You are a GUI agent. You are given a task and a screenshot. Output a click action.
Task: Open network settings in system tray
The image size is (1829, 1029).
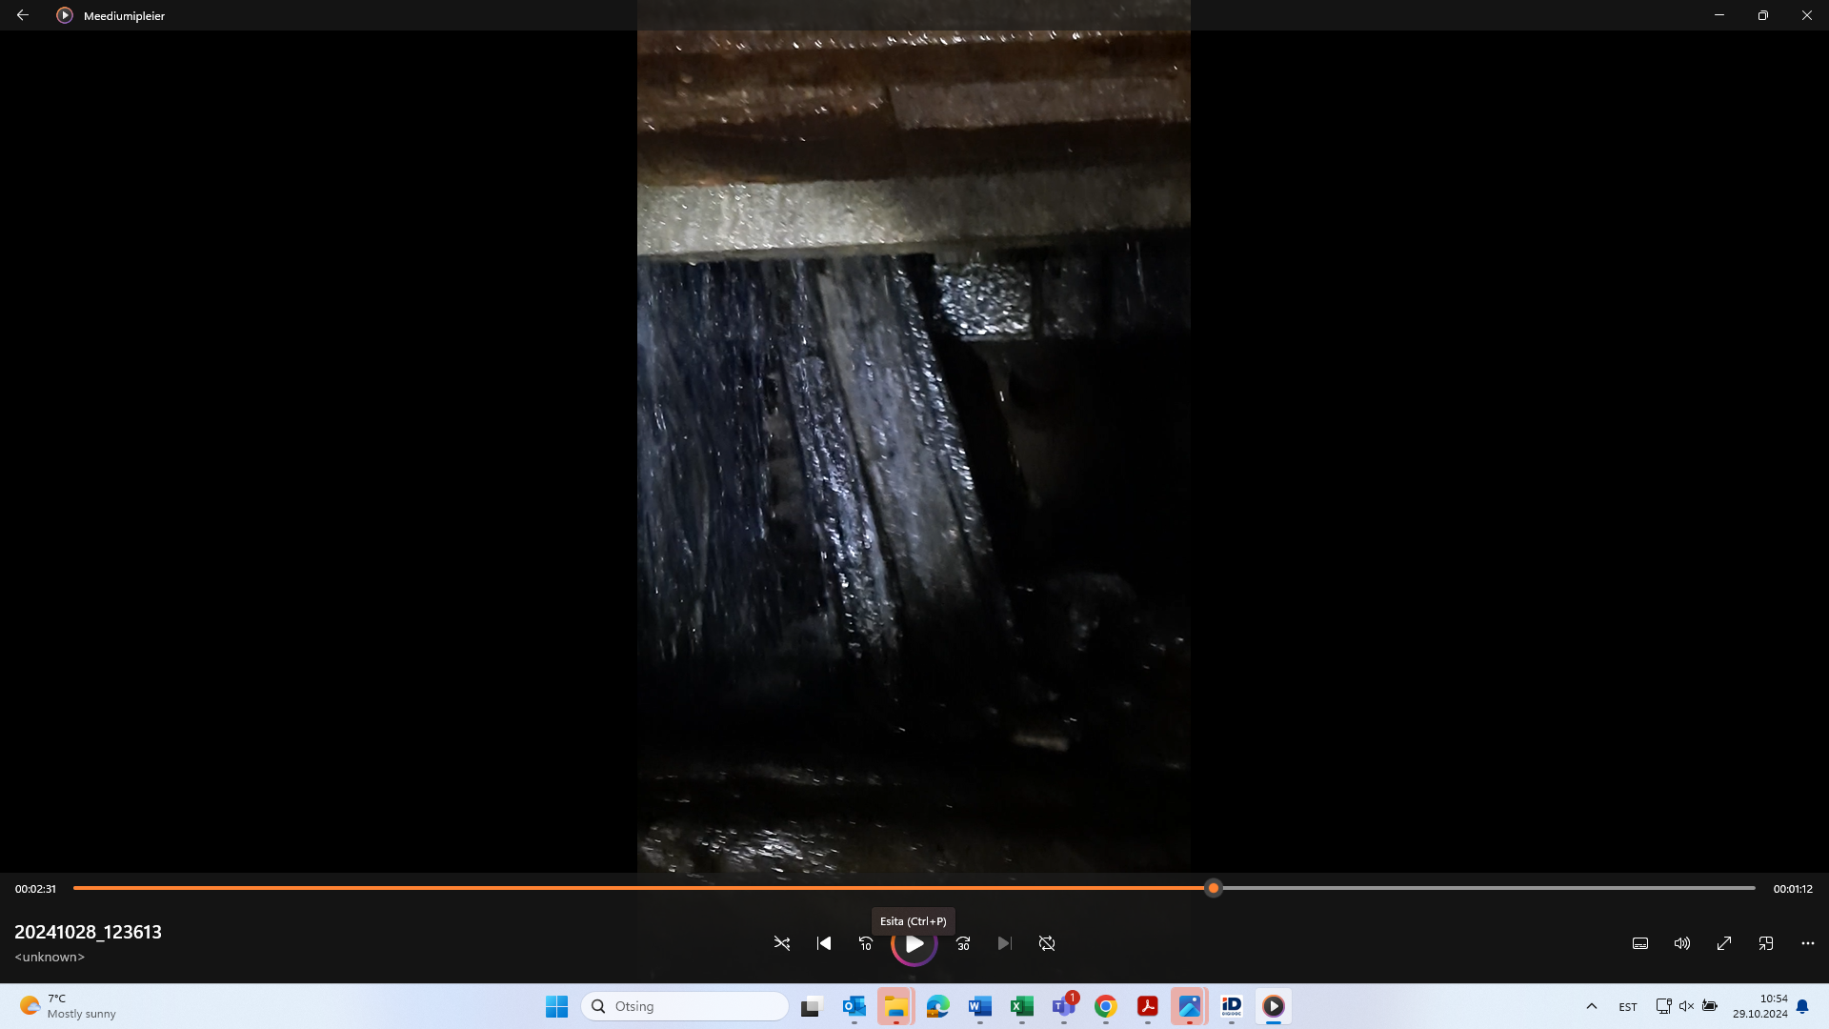tap(1663, 1006)
